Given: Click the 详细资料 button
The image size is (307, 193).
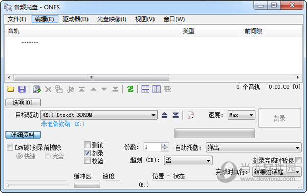Looking at the screenshot, I should 23,135.
